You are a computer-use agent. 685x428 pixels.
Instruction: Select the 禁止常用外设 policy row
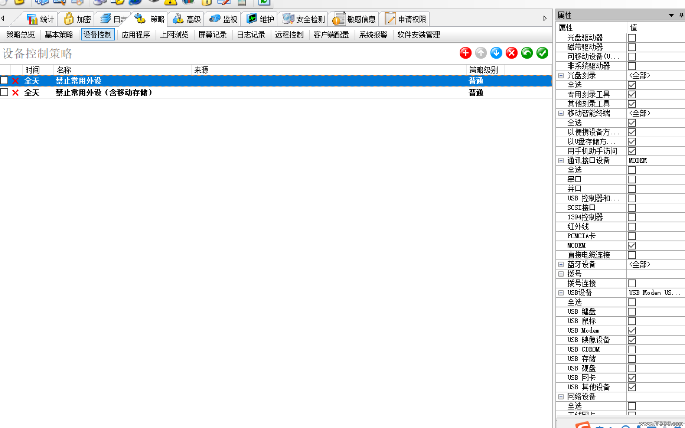click(276, 81)
